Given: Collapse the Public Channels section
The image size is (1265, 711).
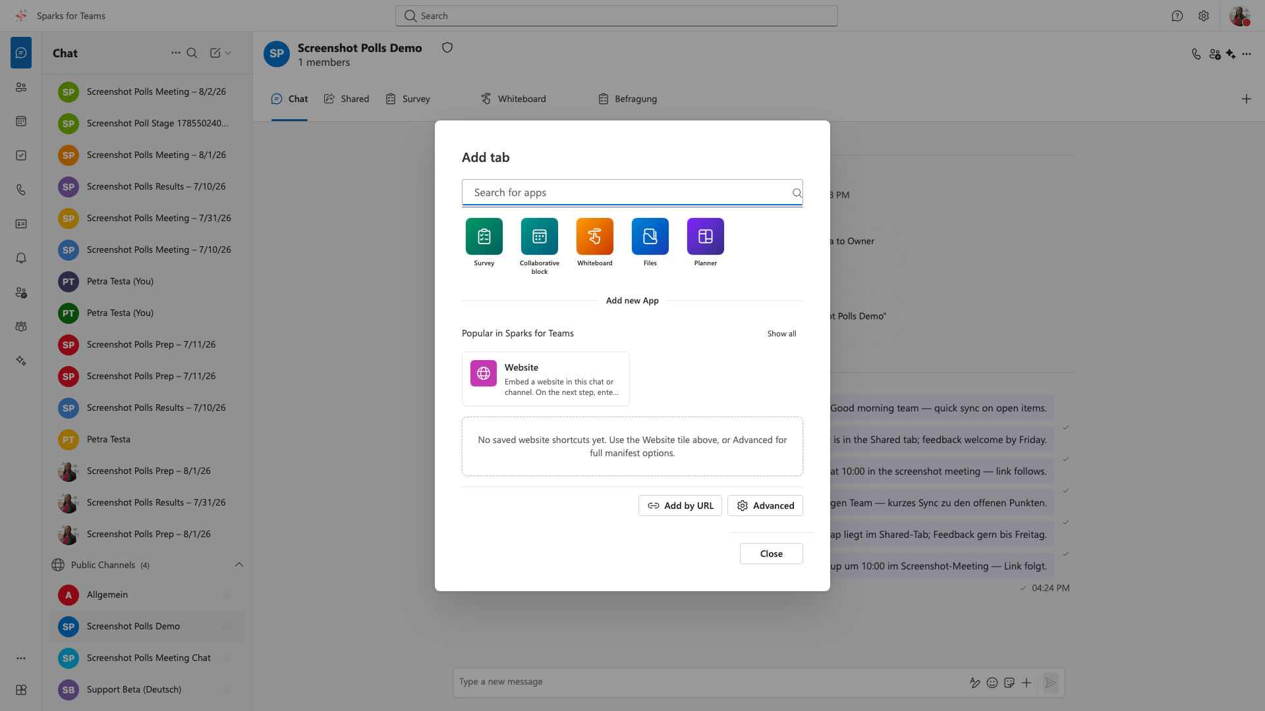Looking at the screenshot, I should 239,565.
